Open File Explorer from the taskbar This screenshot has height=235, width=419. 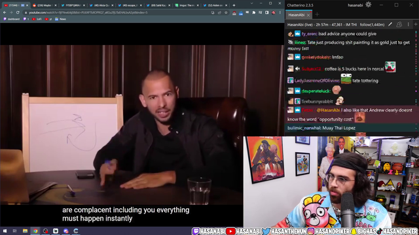(x=25, y=231)
